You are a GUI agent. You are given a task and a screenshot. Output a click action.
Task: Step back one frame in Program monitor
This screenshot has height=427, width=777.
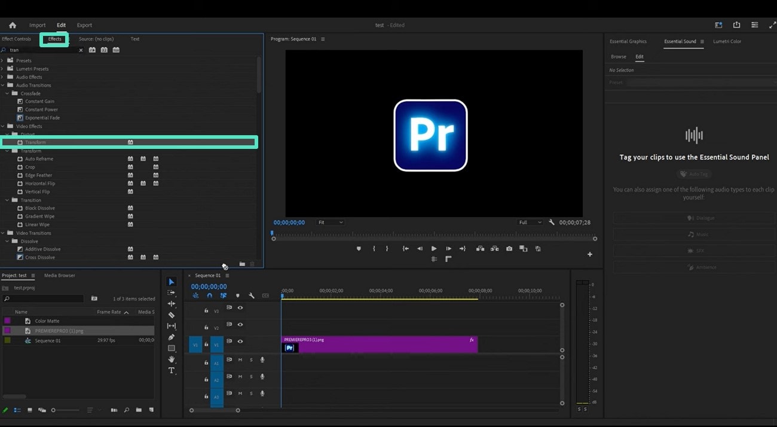click(x=420, y=249)
